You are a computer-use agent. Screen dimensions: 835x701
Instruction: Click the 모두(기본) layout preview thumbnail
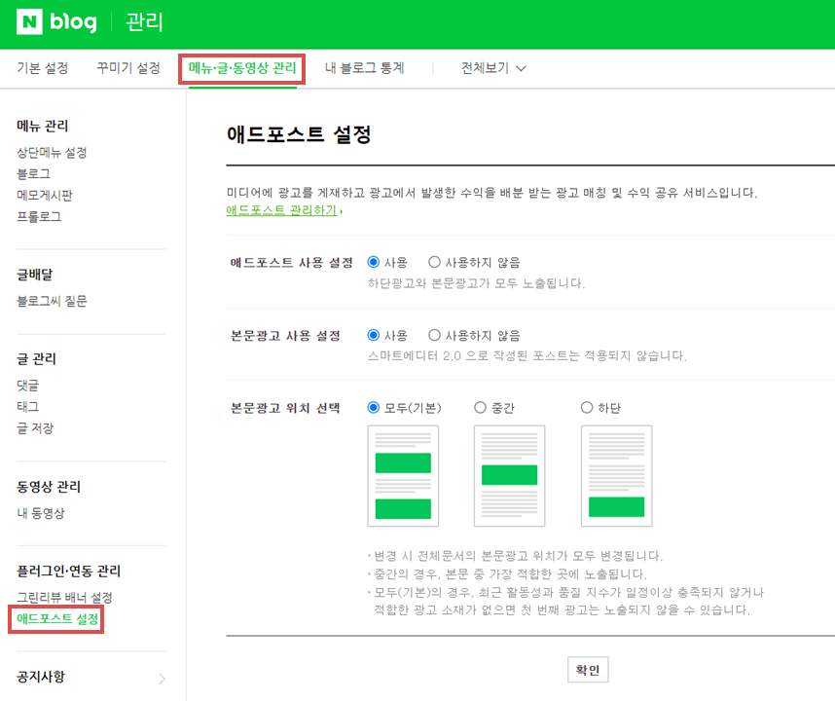click(403, 476)
